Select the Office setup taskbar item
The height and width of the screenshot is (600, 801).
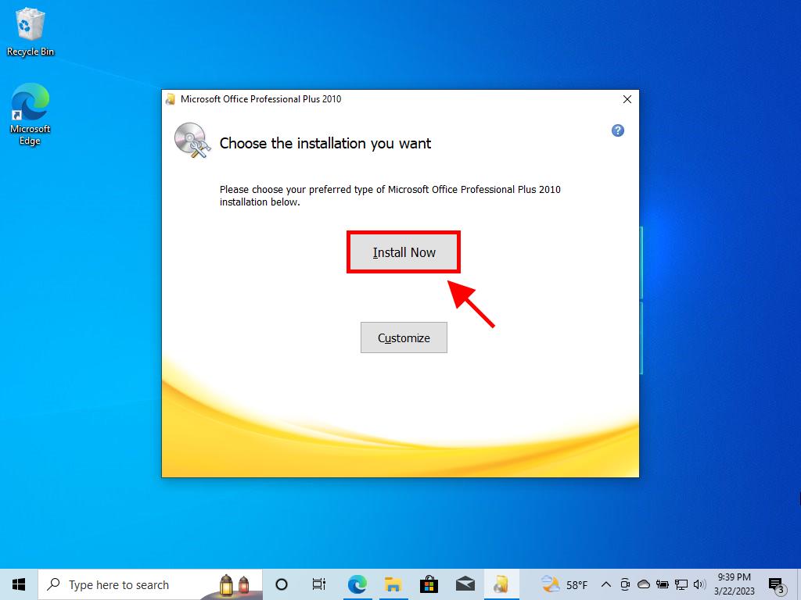[501, 584]
